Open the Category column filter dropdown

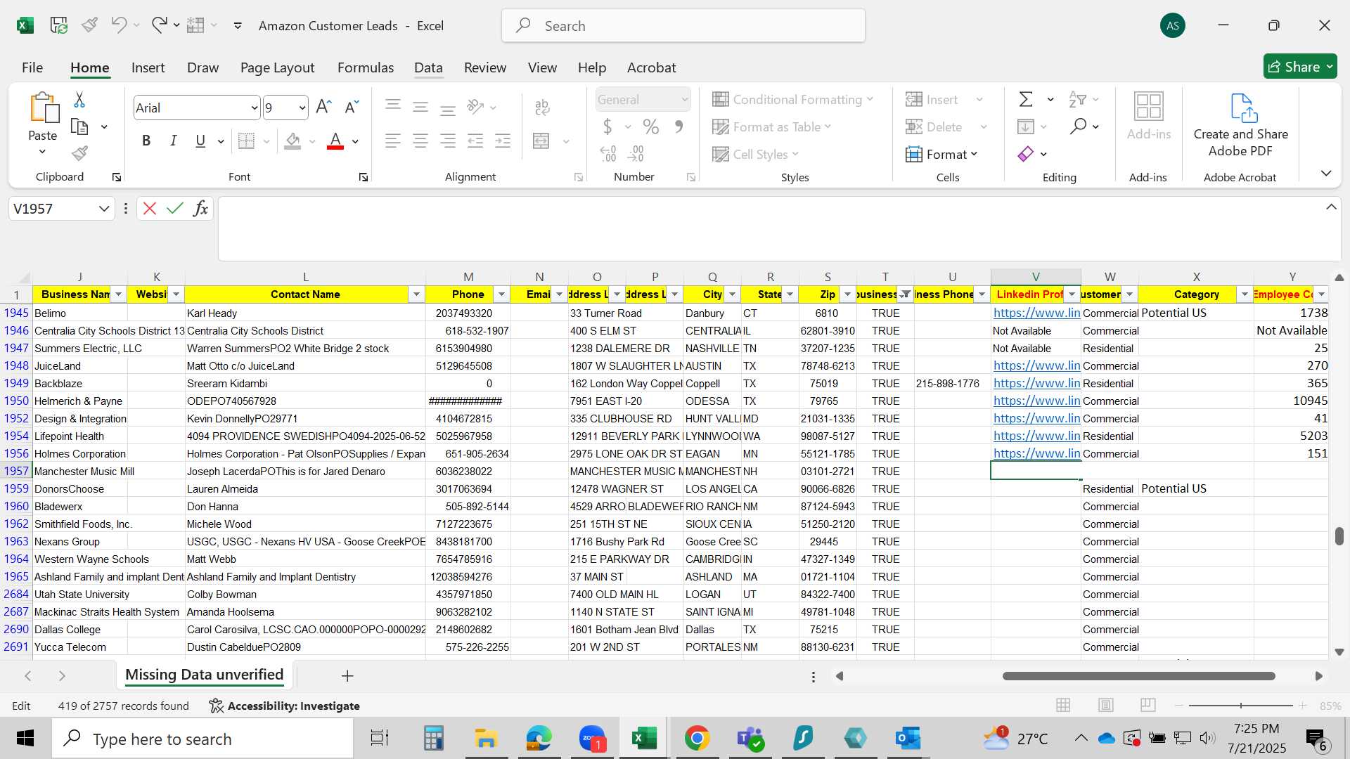click(x=1245, y=294)
